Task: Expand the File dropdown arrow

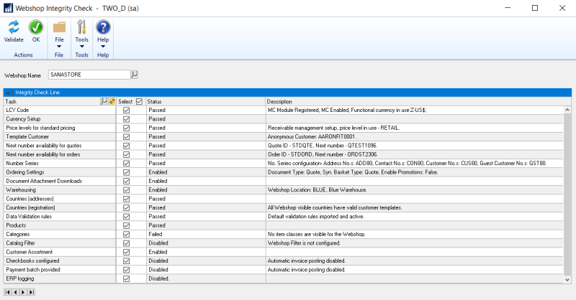Action: click(x=59, y=47)
